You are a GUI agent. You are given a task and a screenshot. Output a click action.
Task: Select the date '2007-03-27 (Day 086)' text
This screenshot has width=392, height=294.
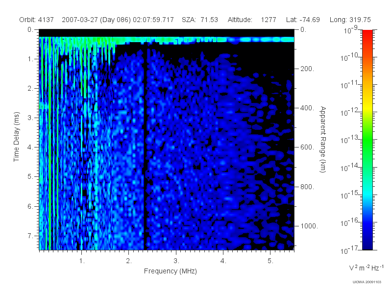tap(96, 20)
